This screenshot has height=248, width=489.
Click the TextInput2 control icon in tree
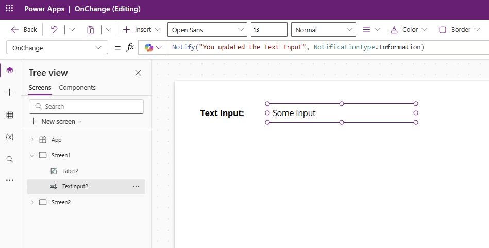click(54, 186)
